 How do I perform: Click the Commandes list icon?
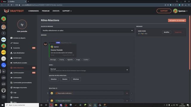click(11, 78)
